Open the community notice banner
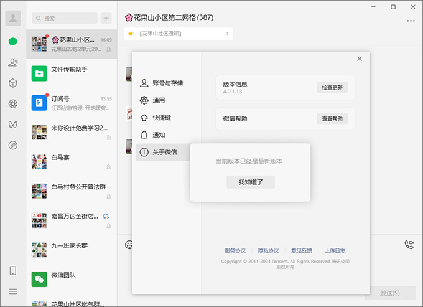This screenshot has width=423, height=307. 179,34
